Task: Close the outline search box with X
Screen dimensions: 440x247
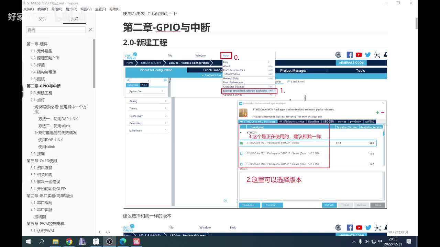Action: point(90,30)
